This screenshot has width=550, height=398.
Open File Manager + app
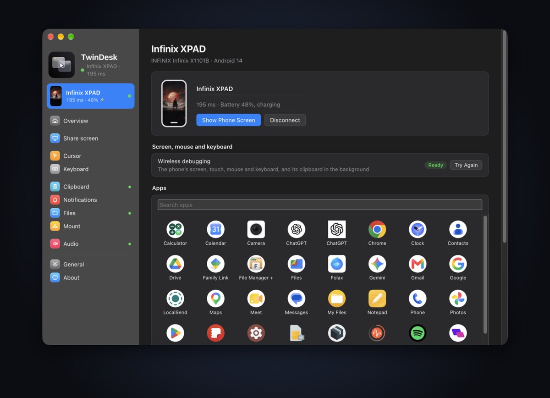pos(256,264)
